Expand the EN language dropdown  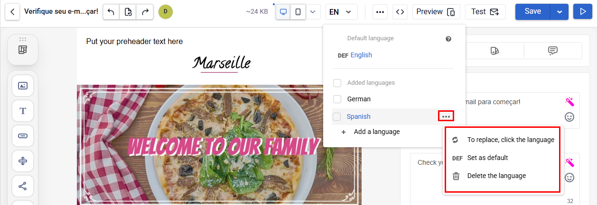342,12
